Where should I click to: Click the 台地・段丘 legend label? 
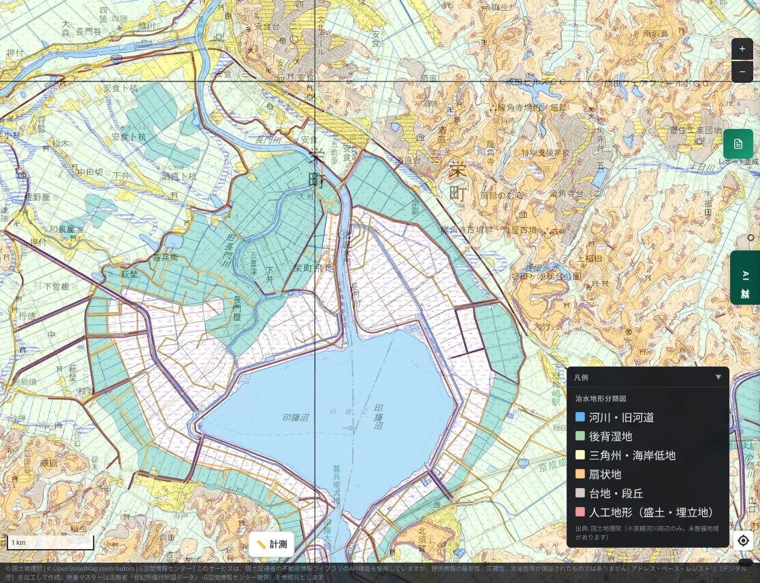click(x=615, y=493)
